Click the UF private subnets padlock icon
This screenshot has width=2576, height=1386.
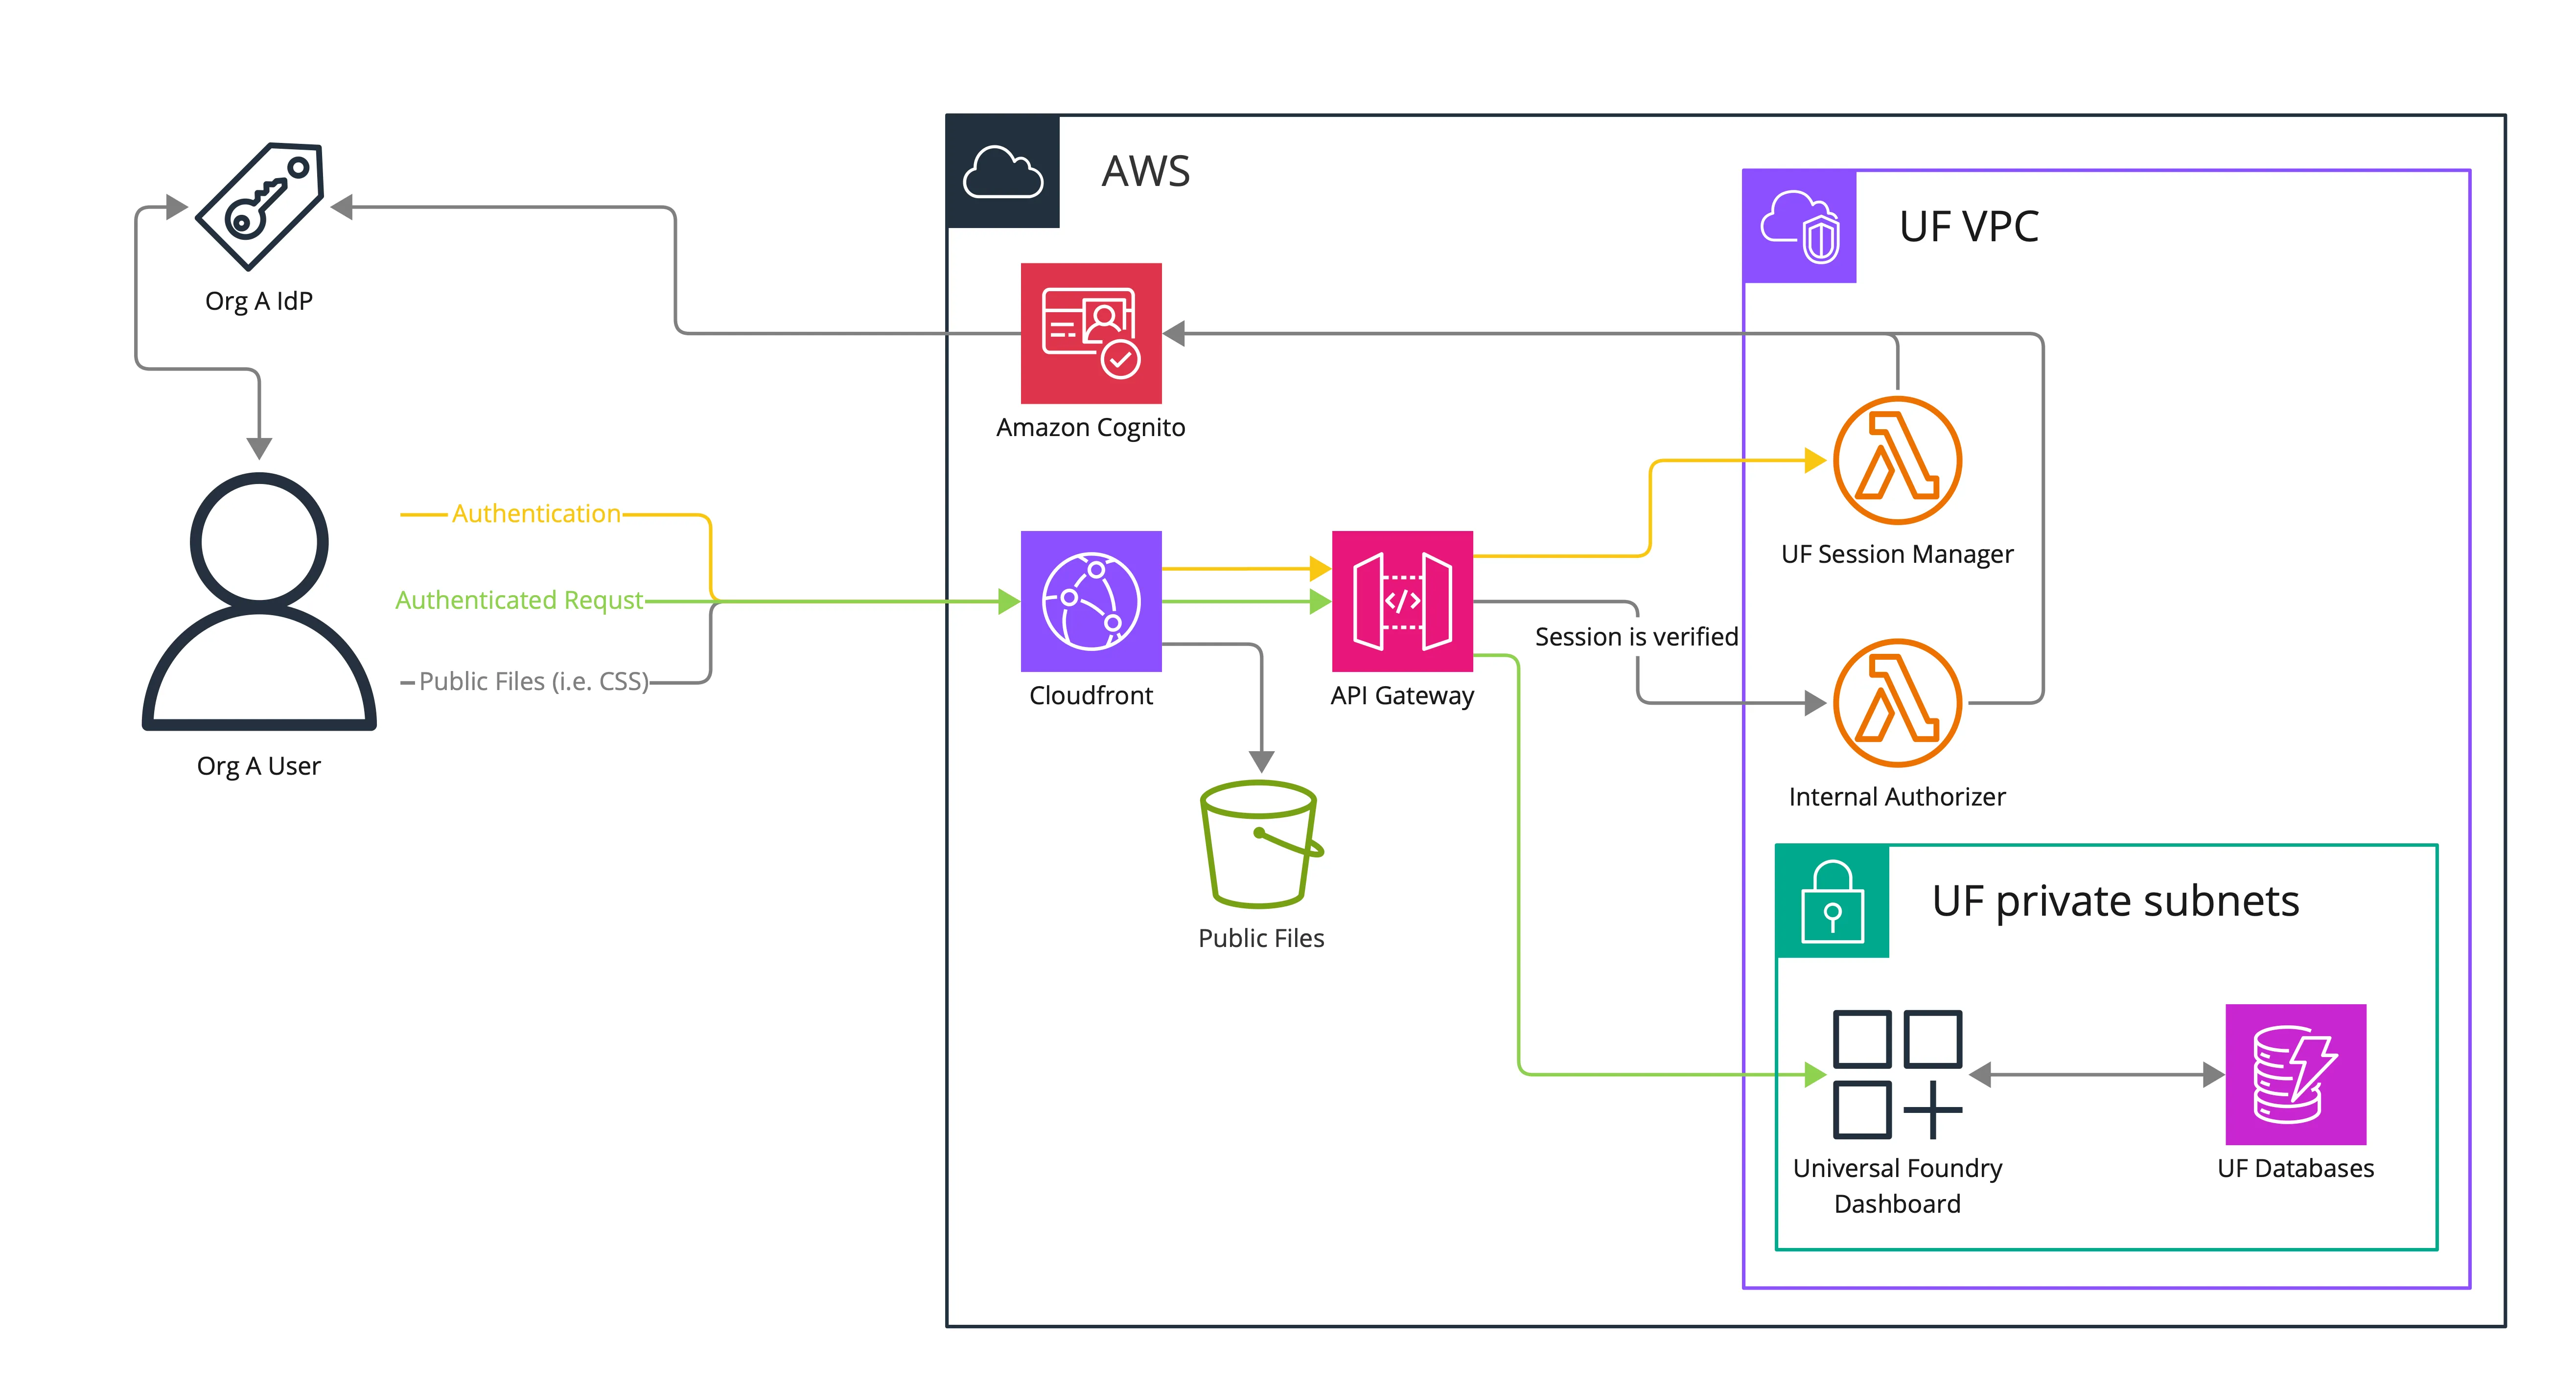[1833, 901]
